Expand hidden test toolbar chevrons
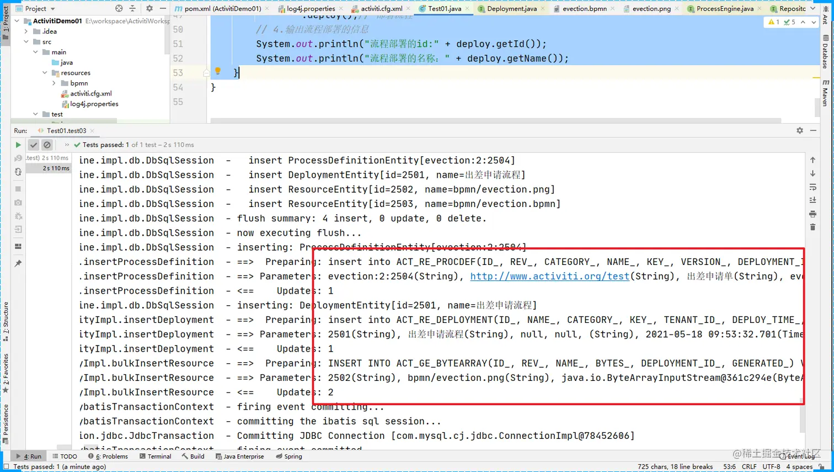Image resolution: width=834 pixels, height=472 pixels. (67, 145)
